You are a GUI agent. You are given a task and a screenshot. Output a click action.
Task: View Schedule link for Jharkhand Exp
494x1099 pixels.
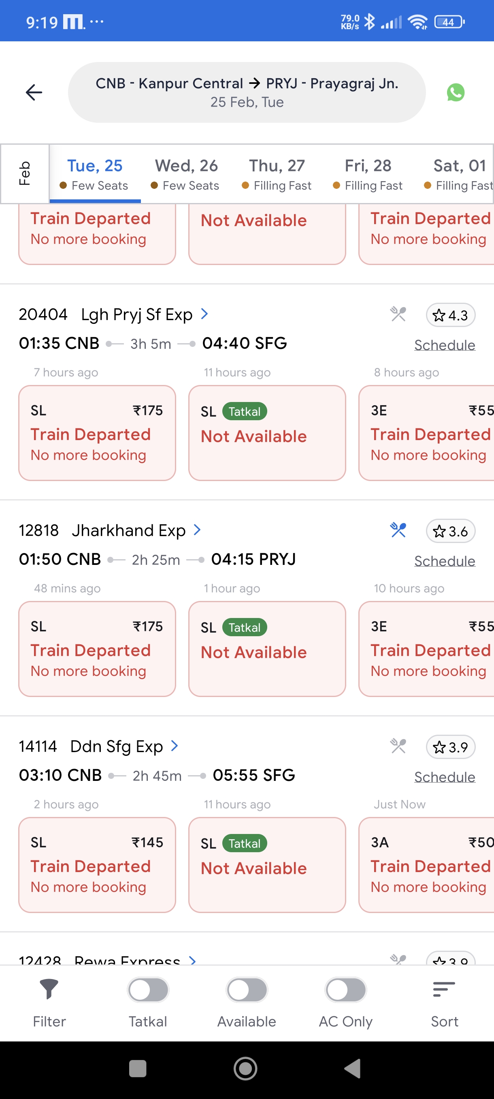(444, 560)
